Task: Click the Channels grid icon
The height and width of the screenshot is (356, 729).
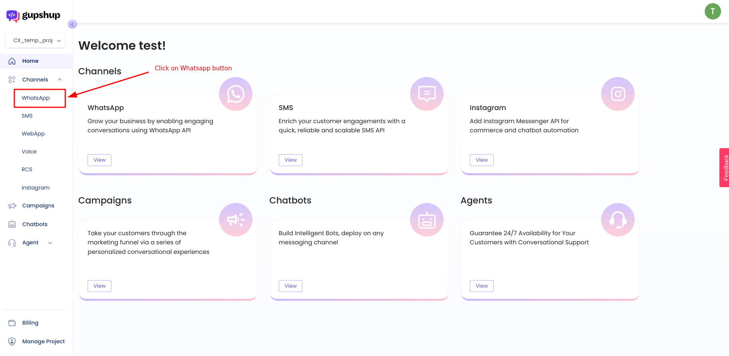Action: pyautogui.click(x=12, y=80)
